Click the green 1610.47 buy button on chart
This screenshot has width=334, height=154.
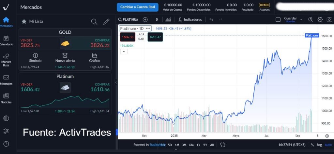(155, 37)
